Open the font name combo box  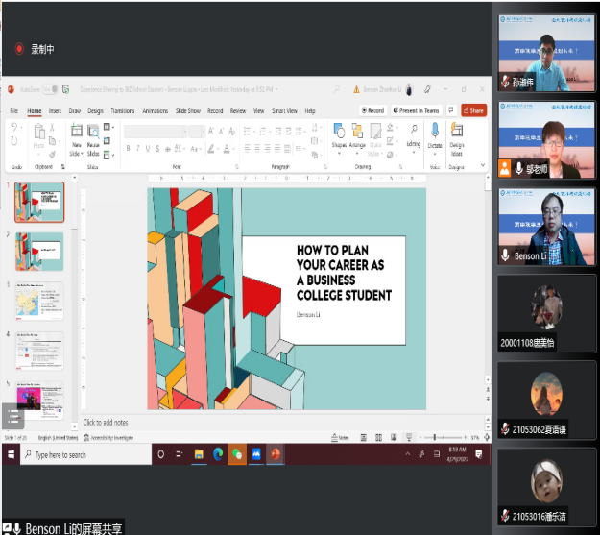pos(152,132)
